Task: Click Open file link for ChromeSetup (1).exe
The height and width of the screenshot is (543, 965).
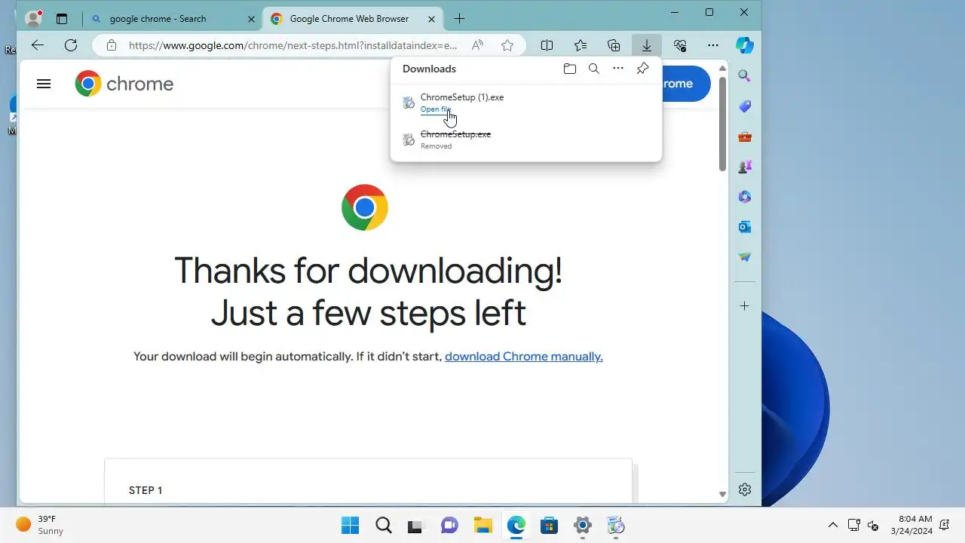Action: tap(436, 109)
